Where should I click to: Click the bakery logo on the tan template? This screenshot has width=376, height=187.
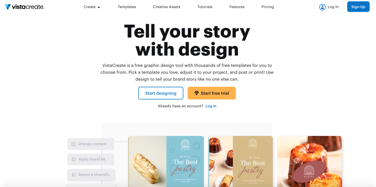253,144
